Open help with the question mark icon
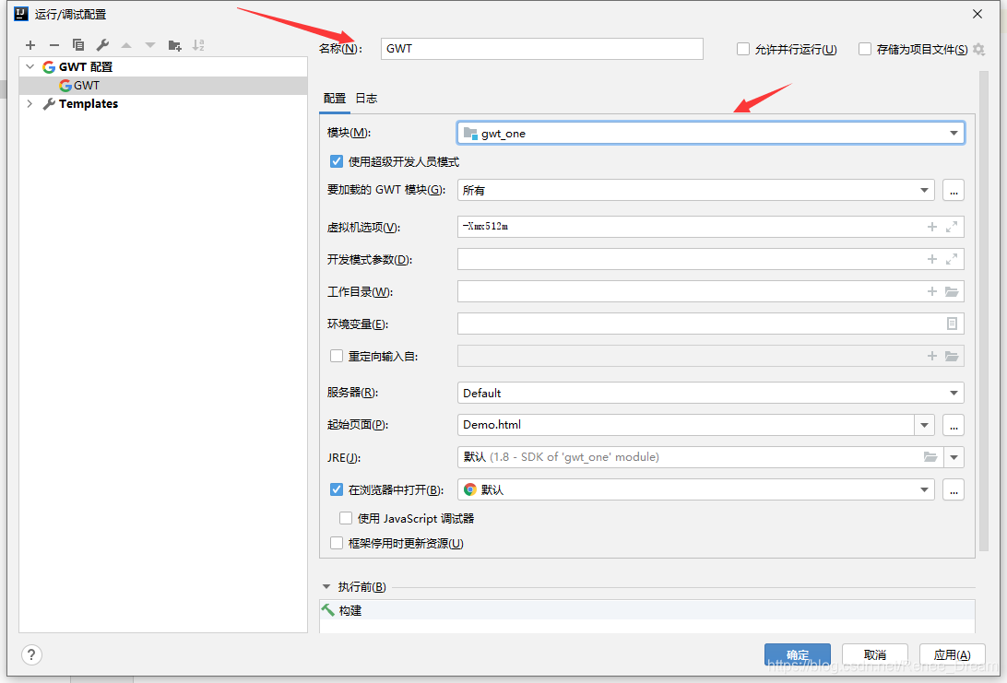Screen dimensions: 1007x683 [31, 654]
